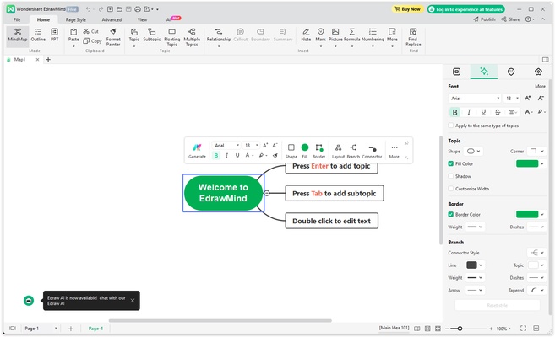Click Cut in Clipboard group

[91, 31]
